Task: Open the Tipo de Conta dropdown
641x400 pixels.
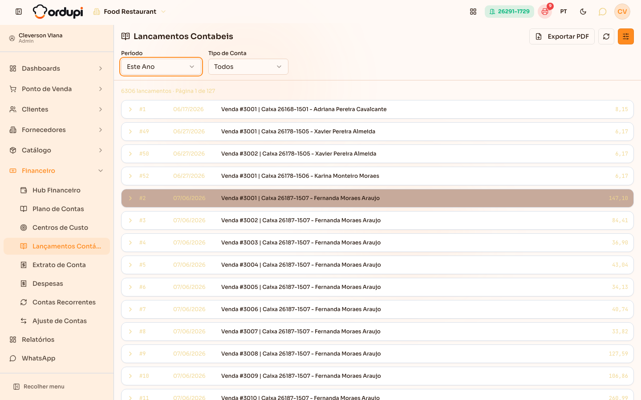Action: (248, 67)
